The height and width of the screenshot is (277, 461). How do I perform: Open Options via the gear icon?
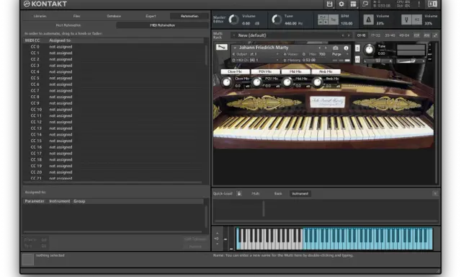pyautogui.click(x=341, y=4)
